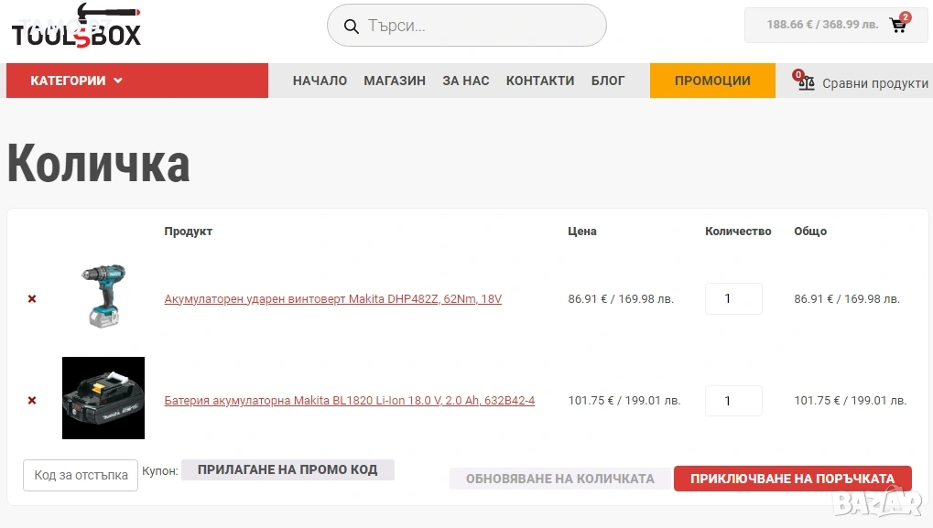Click ОБНОВЯВАНЕ НА КОЛИЧКАТА button
Viewport: 933px width, 528px height.
(560, 479)
